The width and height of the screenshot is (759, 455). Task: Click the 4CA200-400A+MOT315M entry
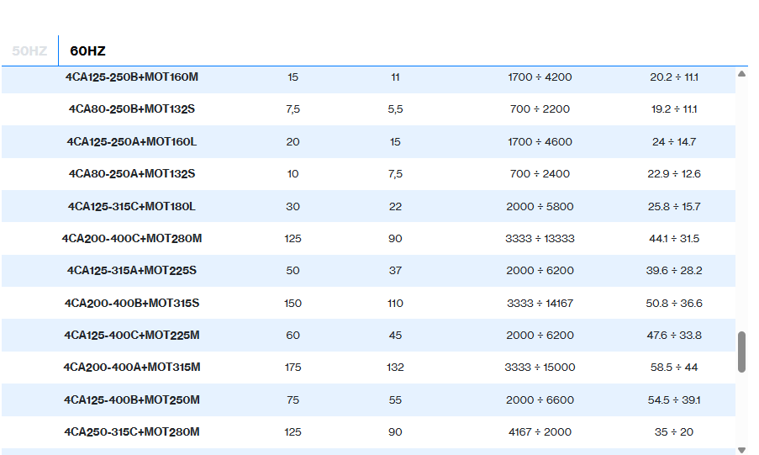[x=132, y=368]
